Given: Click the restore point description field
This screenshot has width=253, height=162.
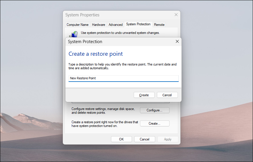Looking at the screenshot, I should (123, 78).
